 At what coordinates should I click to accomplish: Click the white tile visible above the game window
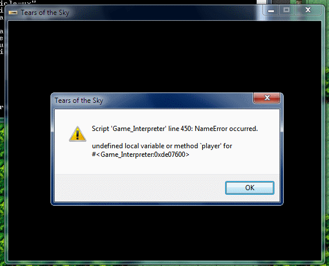(261, 2)
